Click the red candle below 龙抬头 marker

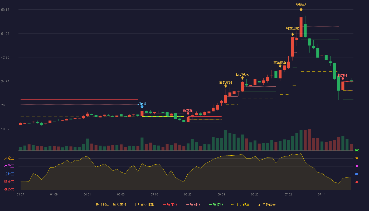point(142,114)
